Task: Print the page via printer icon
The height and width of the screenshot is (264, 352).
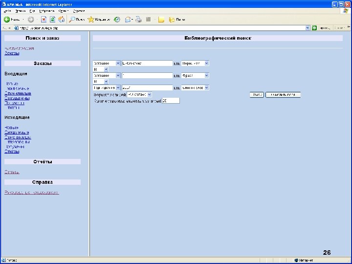Action: (x=138, y=20)
